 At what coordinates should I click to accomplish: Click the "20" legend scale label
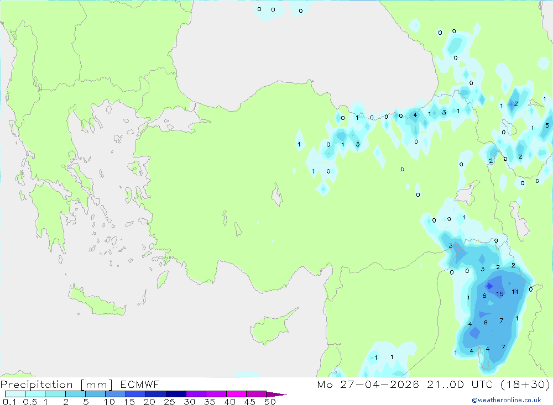[x=149, y=402]
